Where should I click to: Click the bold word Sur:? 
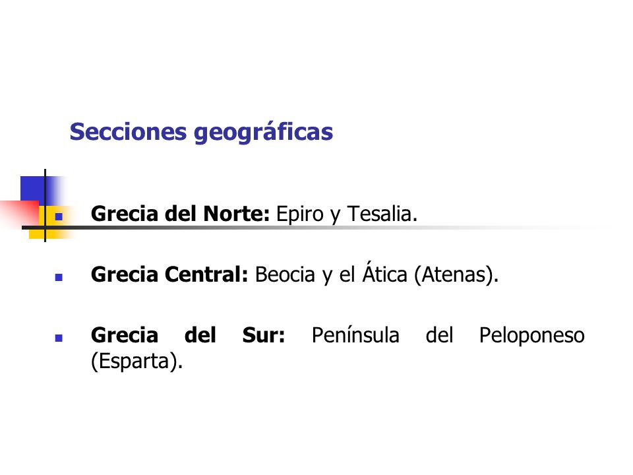point(264,335)
